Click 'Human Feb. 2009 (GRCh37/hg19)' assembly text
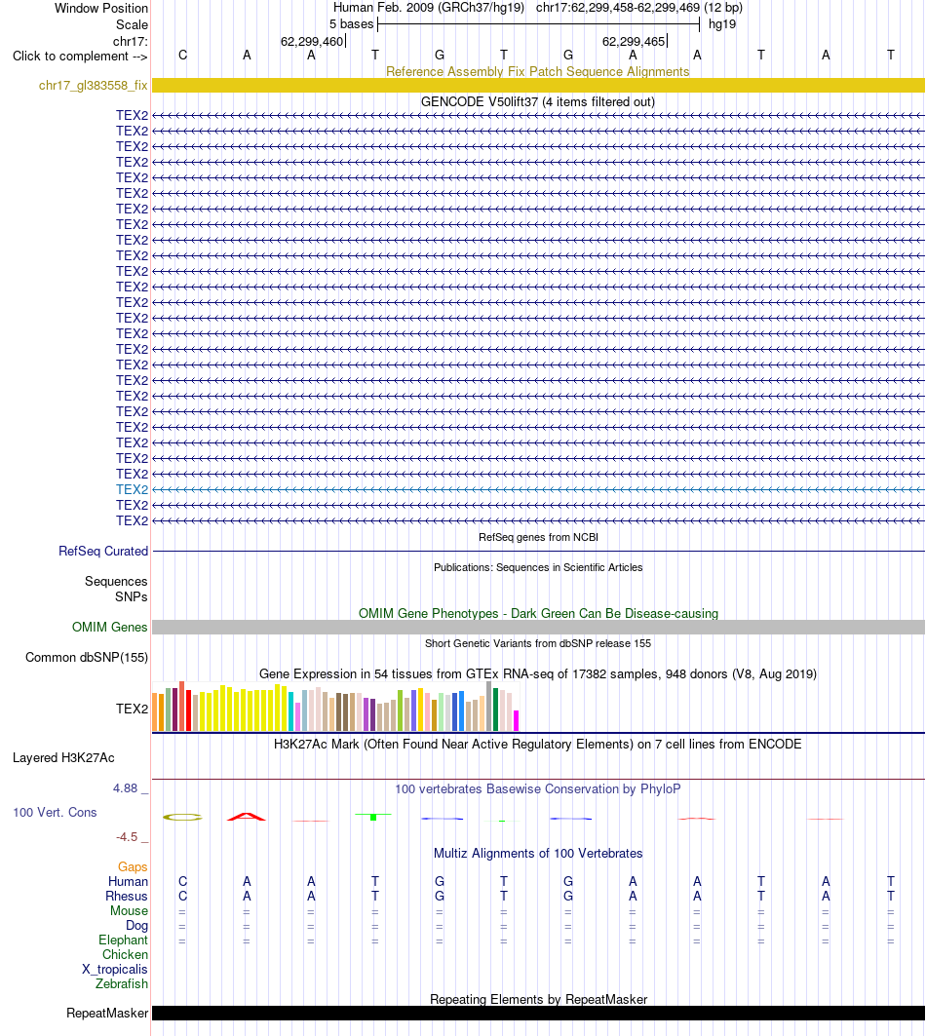This screenshot has width=926, height=1036. (428, 7)
